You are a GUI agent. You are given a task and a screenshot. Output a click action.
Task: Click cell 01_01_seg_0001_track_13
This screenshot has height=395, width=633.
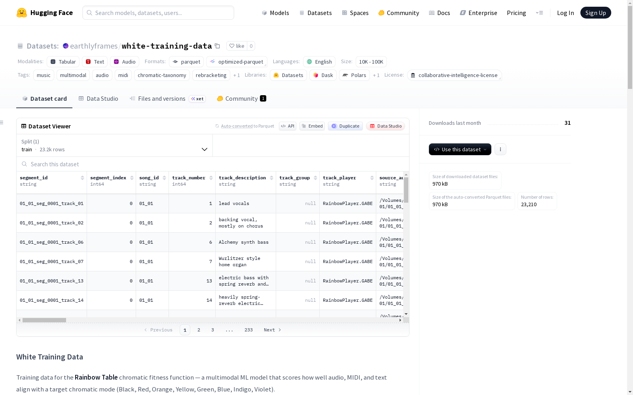point(51,281)
